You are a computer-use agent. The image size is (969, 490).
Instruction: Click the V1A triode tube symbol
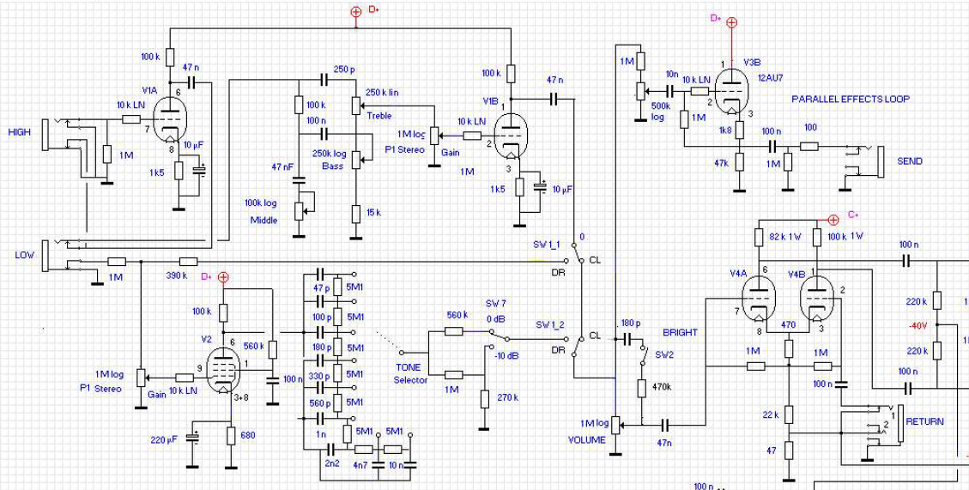[170, 120]
